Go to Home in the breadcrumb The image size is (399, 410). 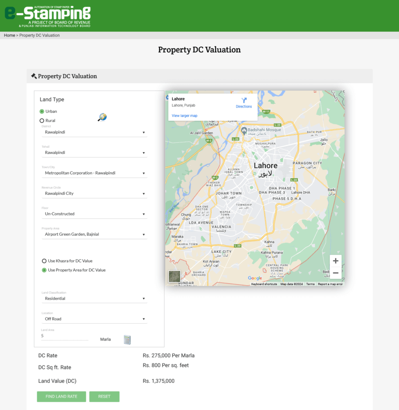pos(9,35)
